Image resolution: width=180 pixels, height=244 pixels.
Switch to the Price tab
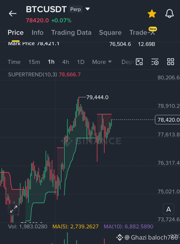pyautogui.click(x=16, y=32)
